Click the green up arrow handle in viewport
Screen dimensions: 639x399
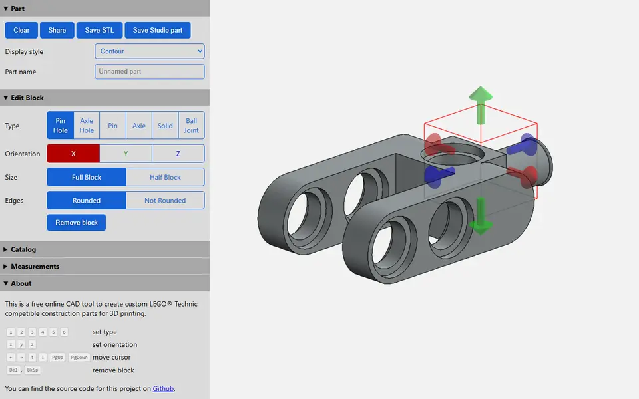pos(481,104)
